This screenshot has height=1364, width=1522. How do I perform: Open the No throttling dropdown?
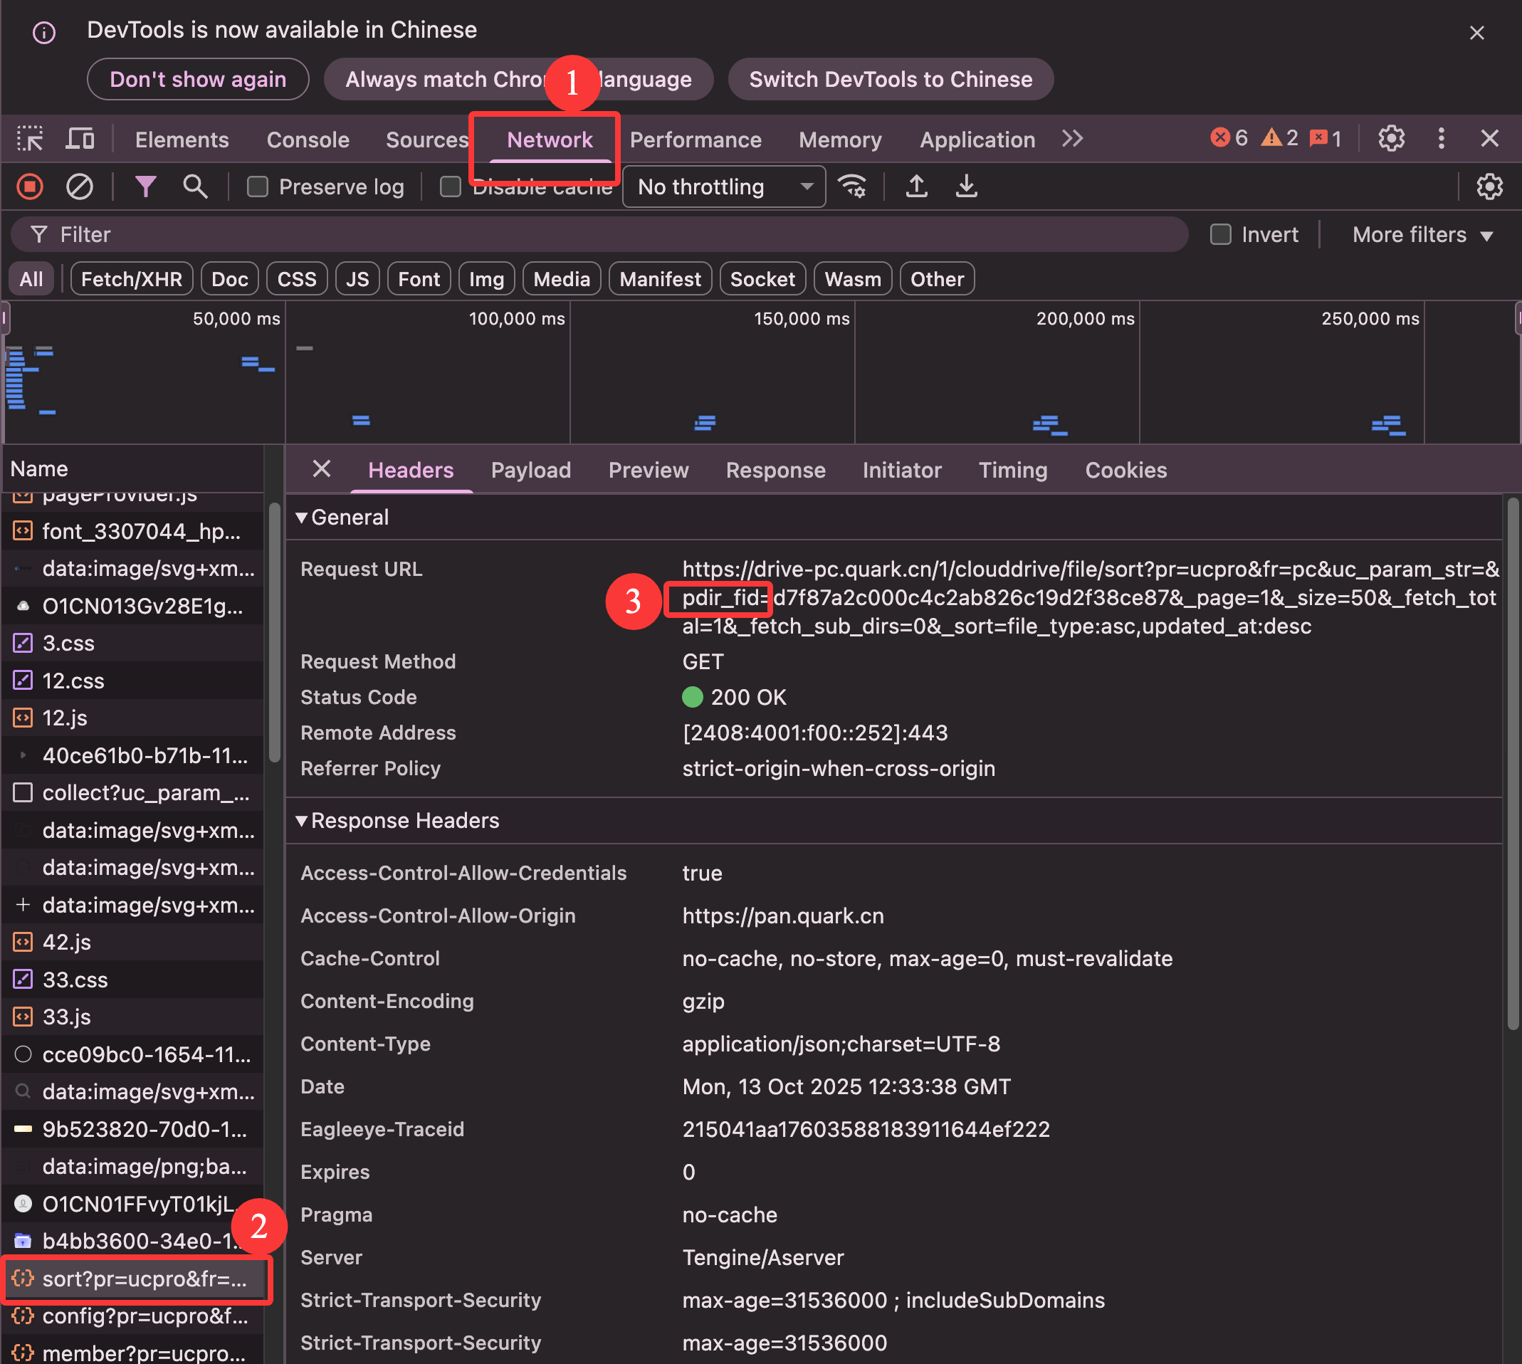point(724,187)
